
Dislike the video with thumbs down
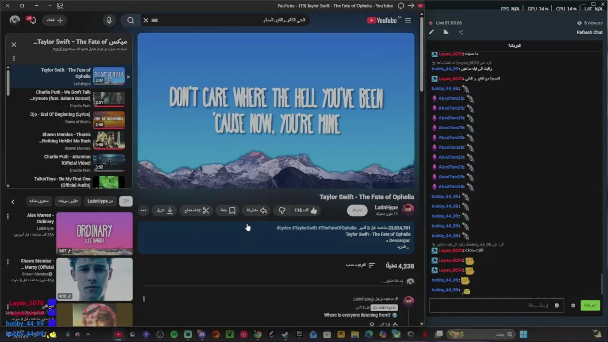tap(282, 210)
